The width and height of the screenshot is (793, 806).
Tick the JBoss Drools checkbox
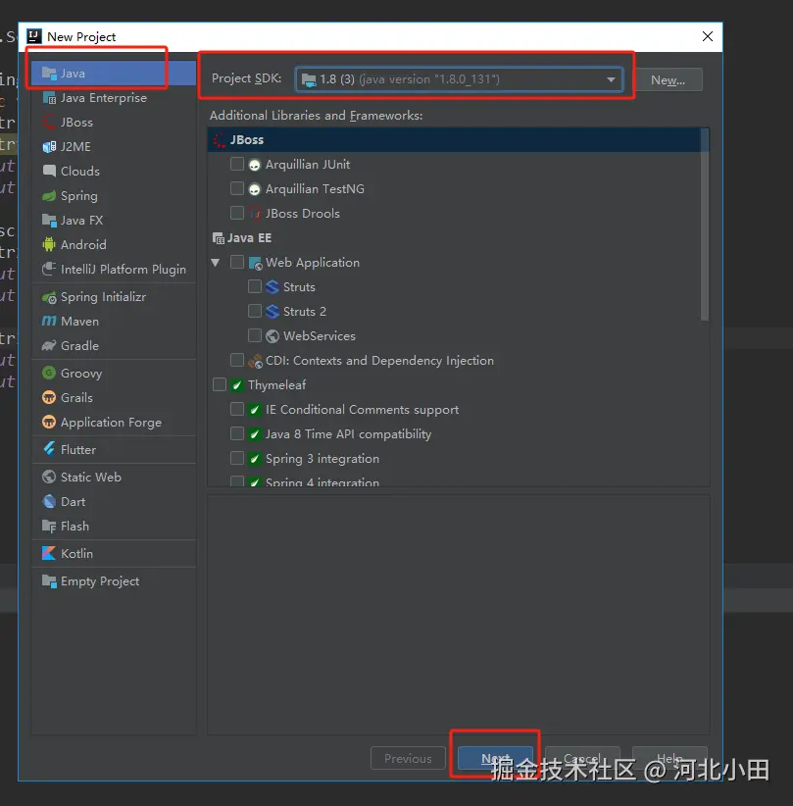click(237, 213)
